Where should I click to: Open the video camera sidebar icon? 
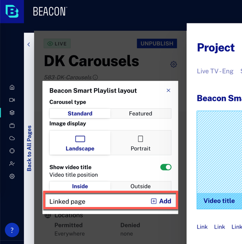click(12, 100)
